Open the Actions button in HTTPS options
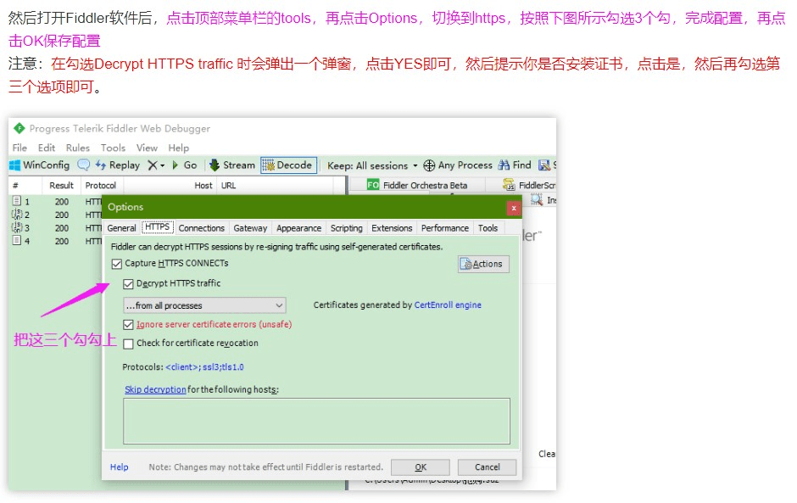Image resolution: width=797 pixels, height=503 pixels. (482, 265)
